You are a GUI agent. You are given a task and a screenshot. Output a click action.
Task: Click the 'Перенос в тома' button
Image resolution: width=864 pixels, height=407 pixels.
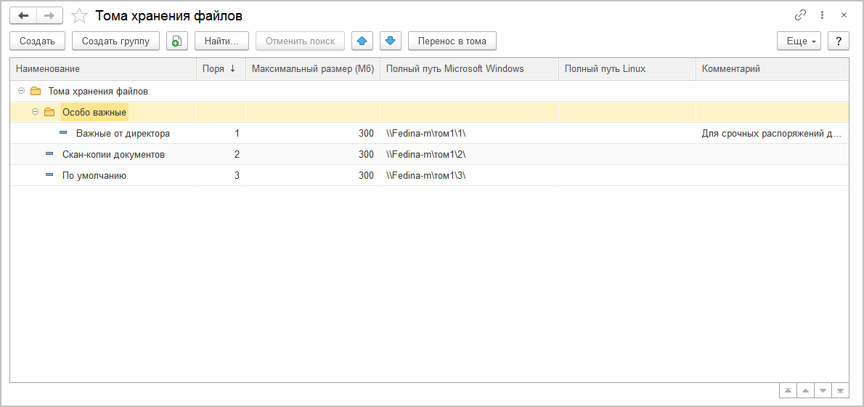(452, 41)
